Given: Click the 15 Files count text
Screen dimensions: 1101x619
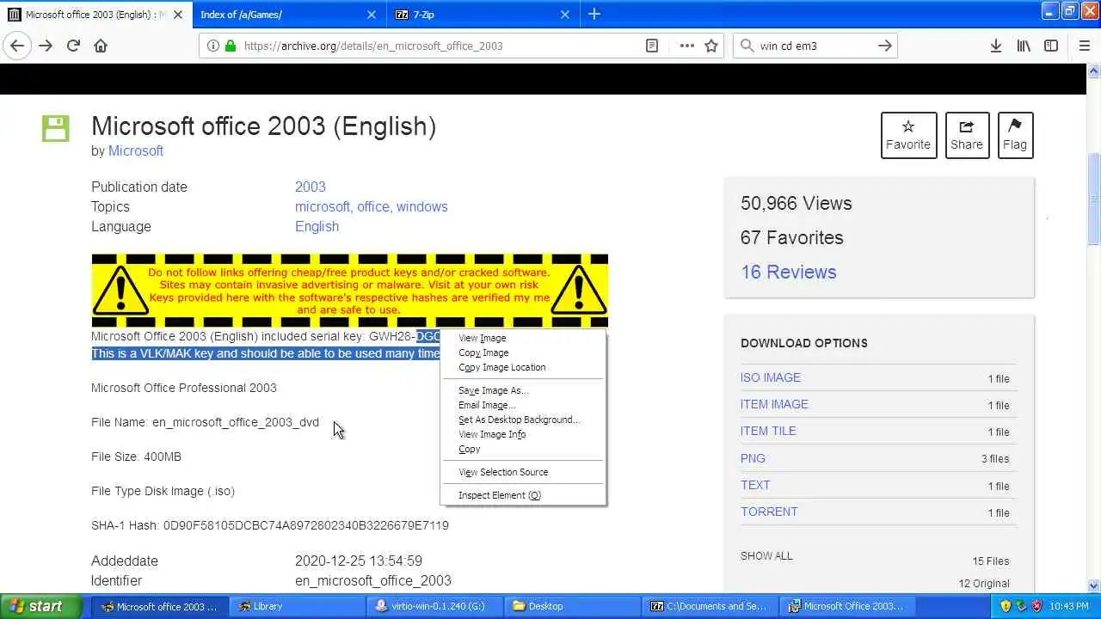Looking at the screenshot, I should pyautogui.click(x=991, y=561).
